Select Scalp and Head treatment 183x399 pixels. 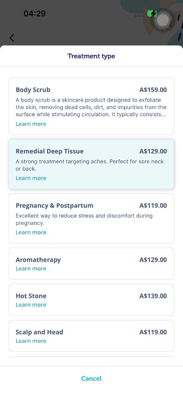click(x=91, y=336)
